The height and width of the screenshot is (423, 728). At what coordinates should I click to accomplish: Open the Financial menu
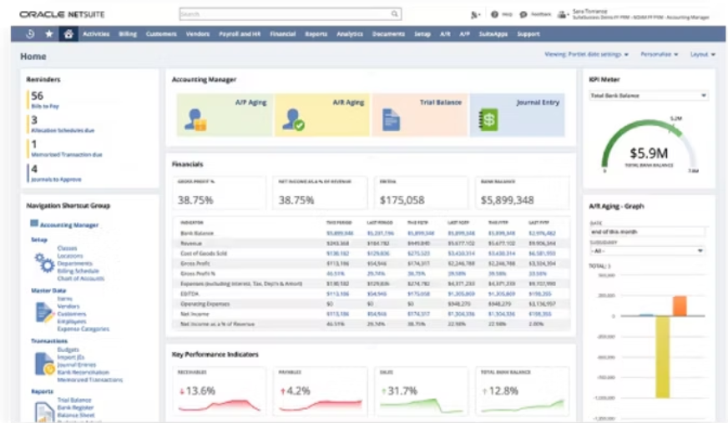pos(283,34)
